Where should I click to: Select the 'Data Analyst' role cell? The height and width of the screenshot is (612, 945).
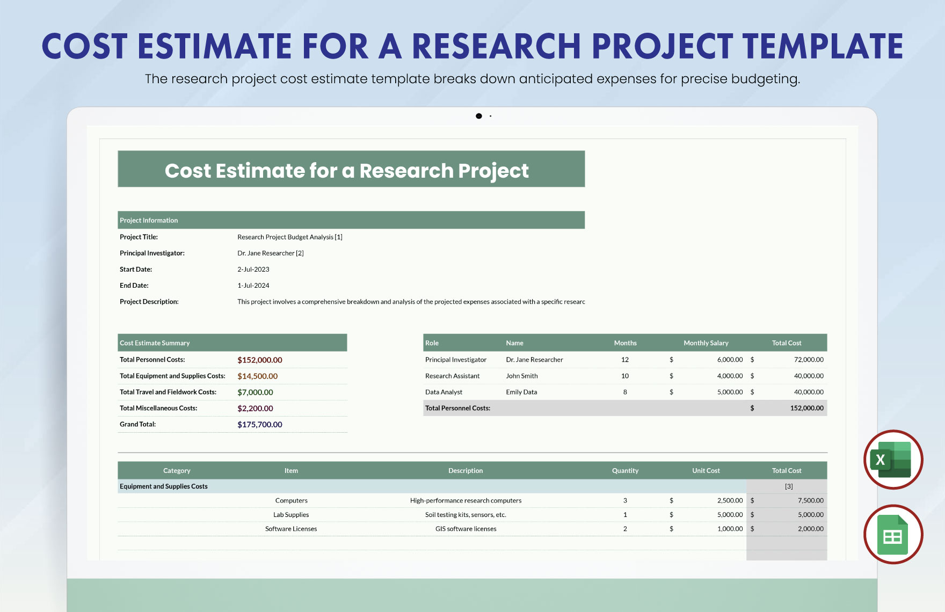[444, 392]
